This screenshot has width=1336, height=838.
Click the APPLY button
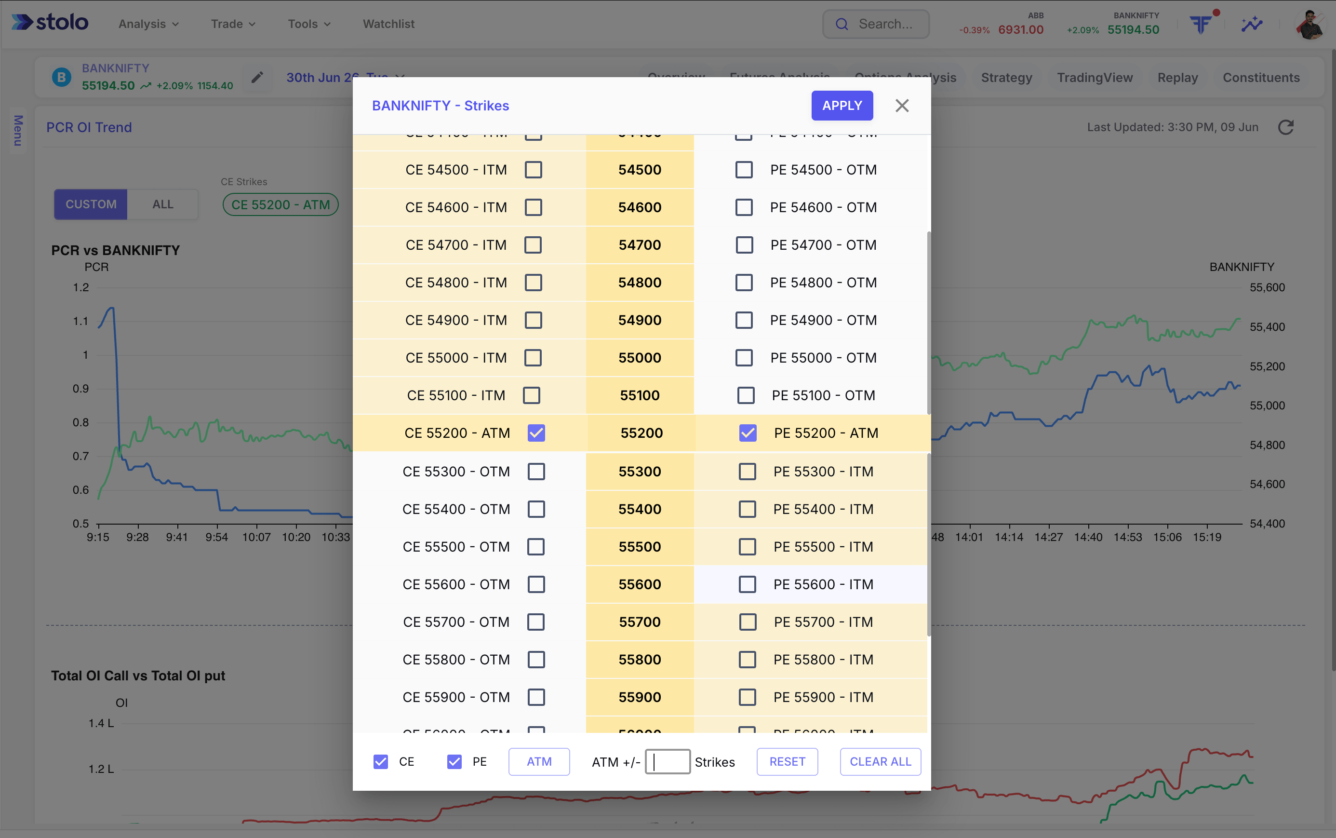click(842, 105)
